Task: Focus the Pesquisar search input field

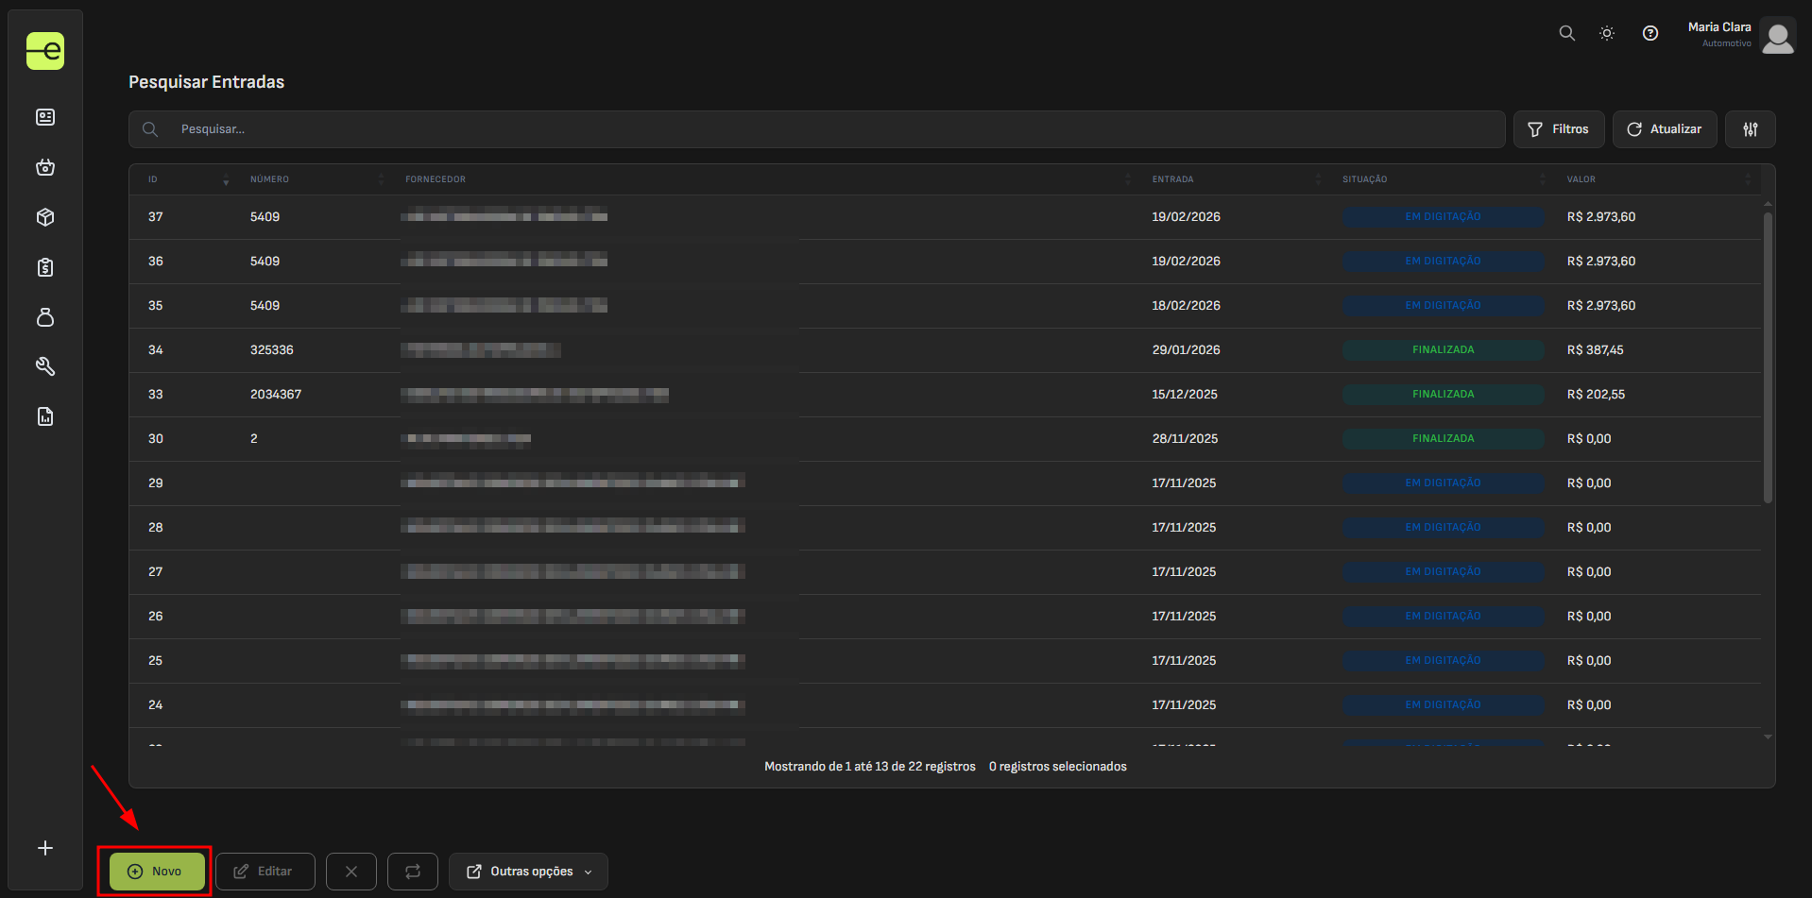Action: coord(831,129)
